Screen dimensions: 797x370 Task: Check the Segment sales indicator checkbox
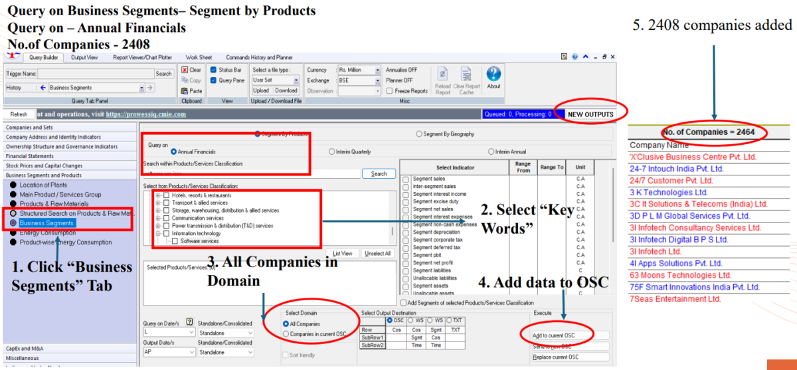[x=406, y=179]
